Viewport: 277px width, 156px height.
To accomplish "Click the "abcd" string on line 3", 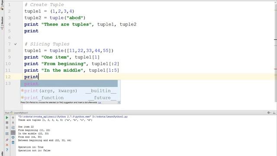I will click(x=74, y=18).
